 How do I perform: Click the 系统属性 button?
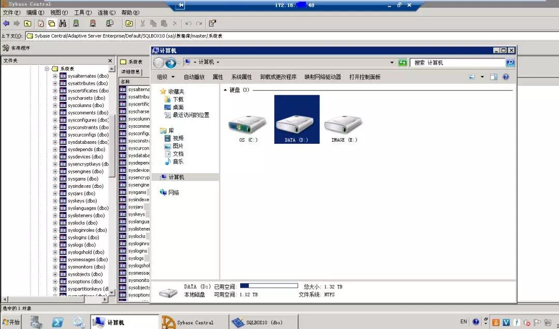click(241, 77)
